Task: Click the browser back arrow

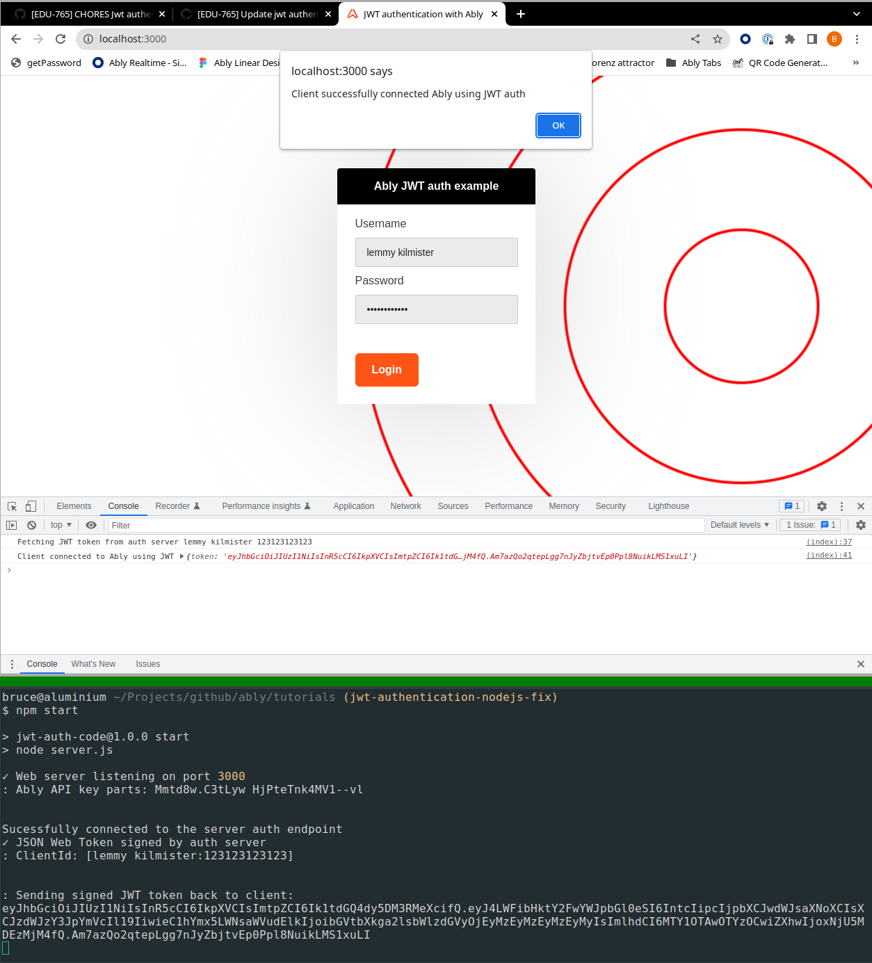Action: pos(16,39)
